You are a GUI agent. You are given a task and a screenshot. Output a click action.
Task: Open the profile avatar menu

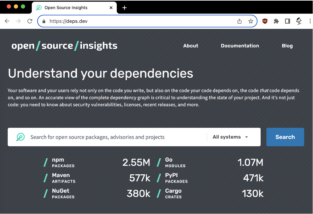[x=299, y=21]
